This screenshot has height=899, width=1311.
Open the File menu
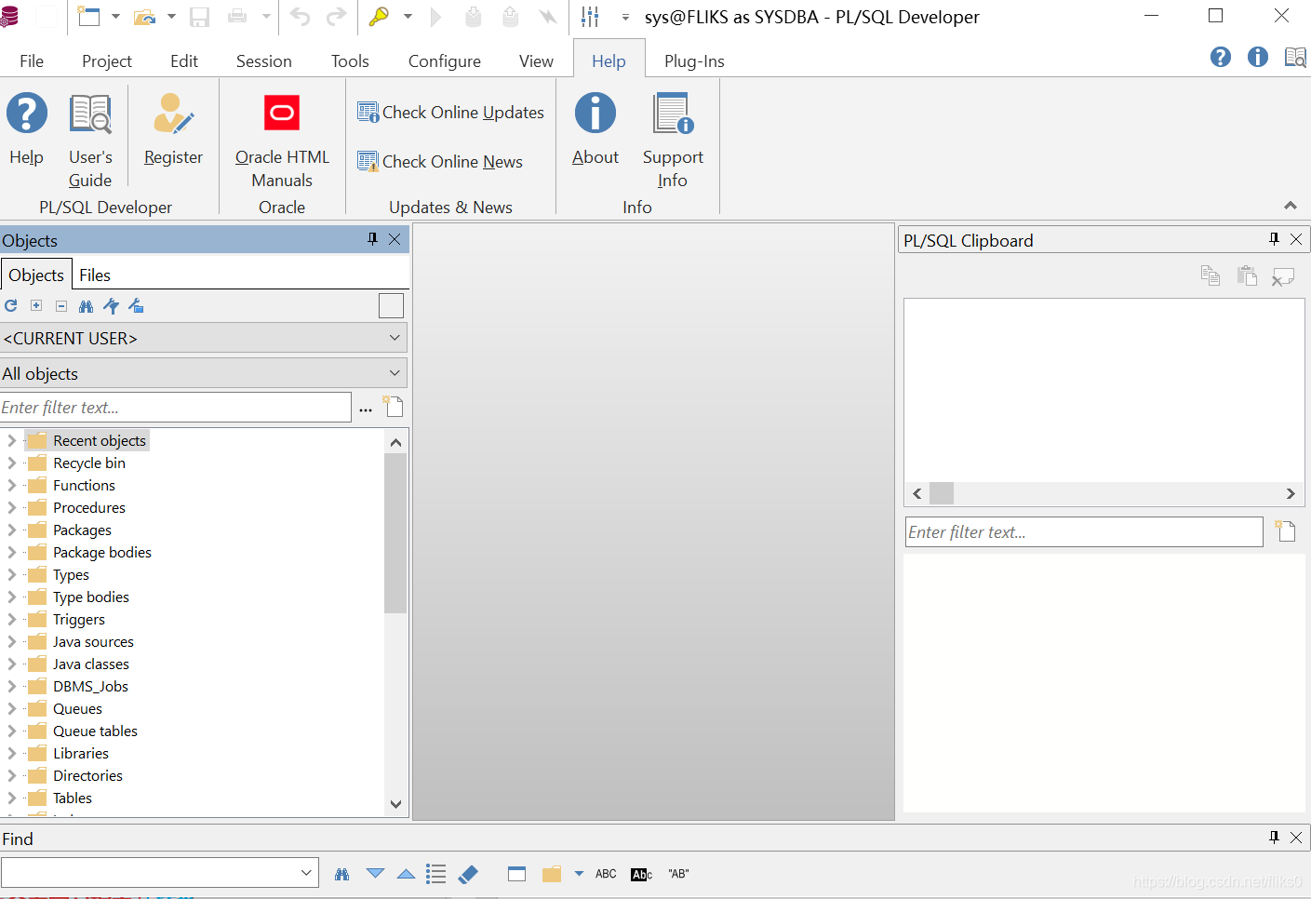pos(32,60)
